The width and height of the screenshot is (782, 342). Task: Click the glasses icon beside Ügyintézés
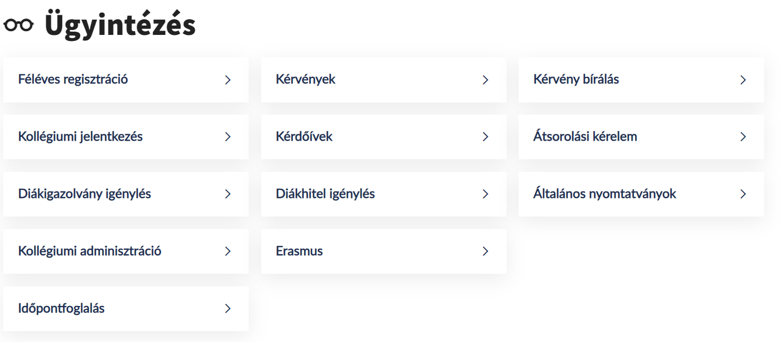(19, 26)
